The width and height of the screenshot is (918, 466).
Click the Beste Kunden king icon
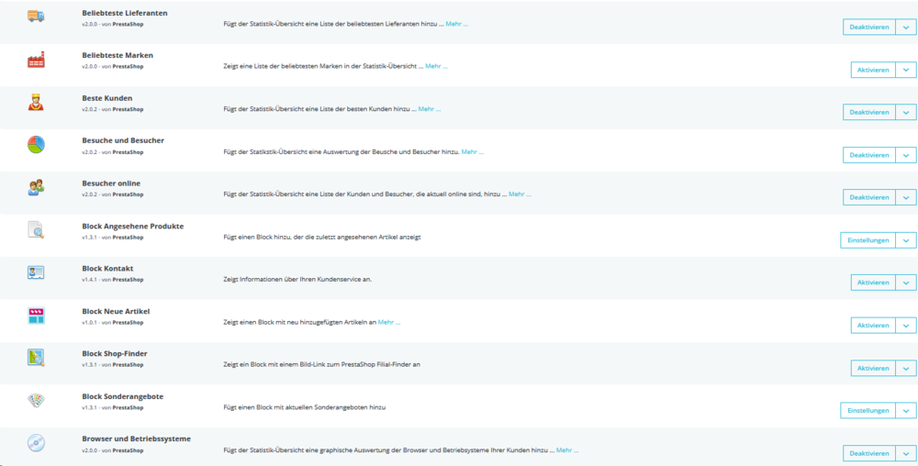tap(36, 102)
